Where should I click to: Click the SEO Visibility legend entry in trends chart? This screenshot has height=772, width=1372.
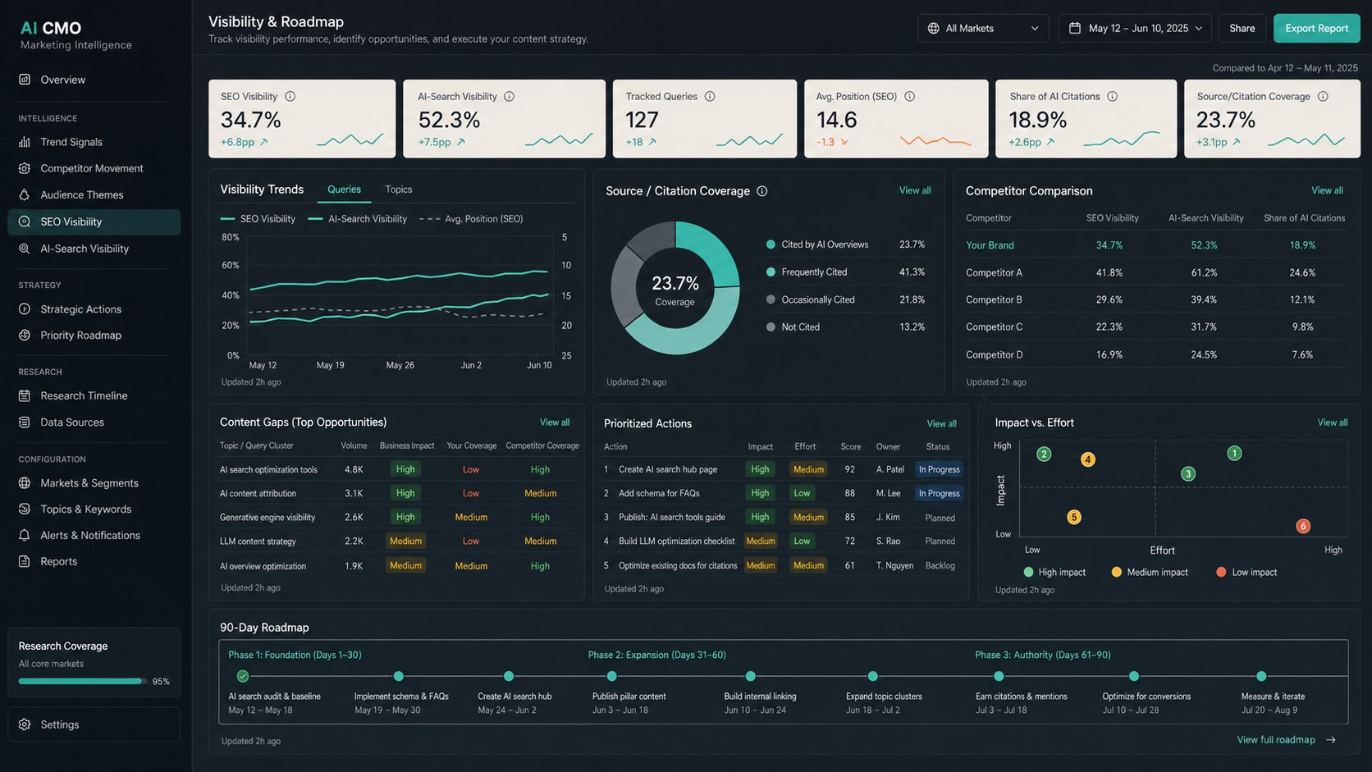coord(258,219)
